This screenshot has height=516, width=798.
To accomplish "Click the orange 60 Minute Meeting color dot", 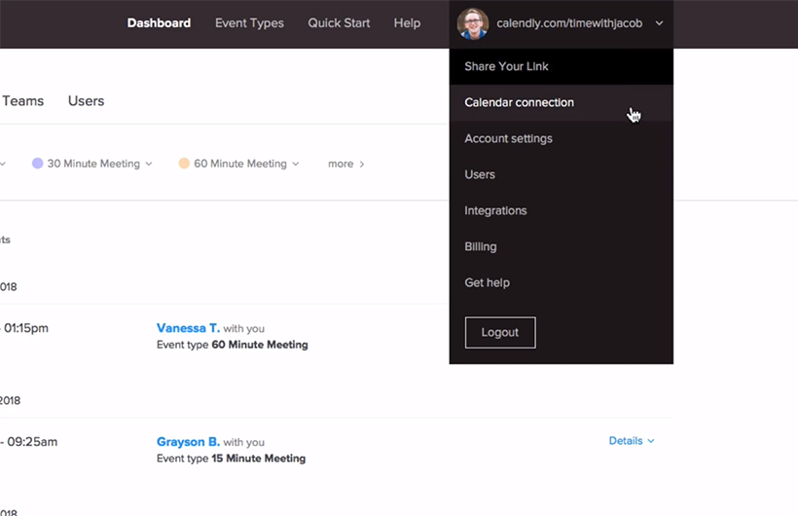I will pyautogui.click(x=184, y=163).
